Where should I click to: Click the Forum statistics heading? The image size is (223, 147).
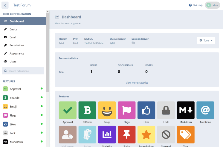tap(68, 58)
